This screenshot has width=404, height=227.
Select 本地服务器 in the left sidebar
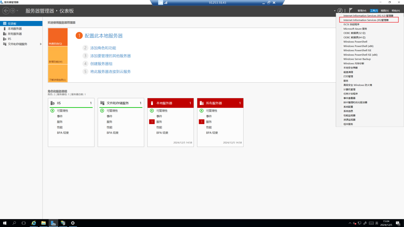click(21, 29)
